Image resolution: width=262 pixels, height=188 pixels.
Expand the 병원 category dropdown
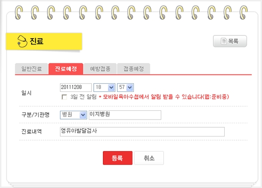pos(74,115)
